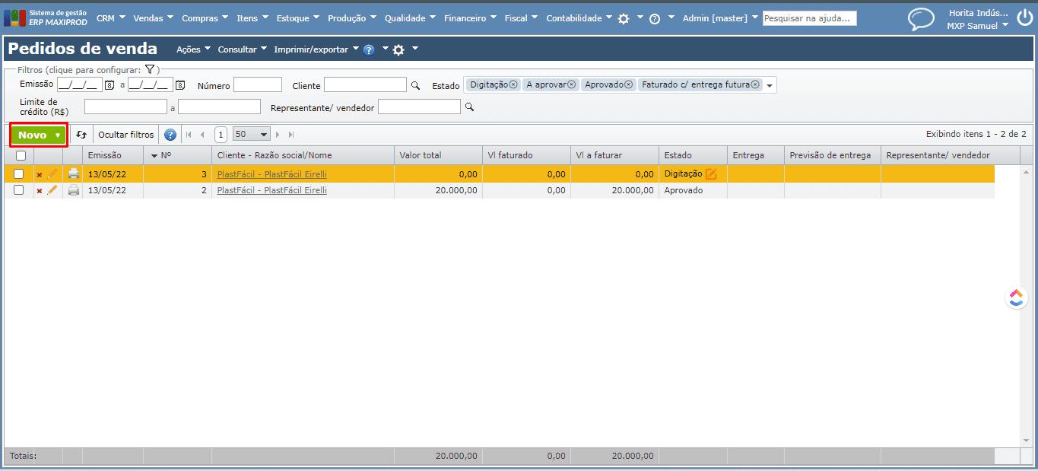Open the Vendas menu
The width and height of the screenshot is (1038, 471).
click(153, 18)
